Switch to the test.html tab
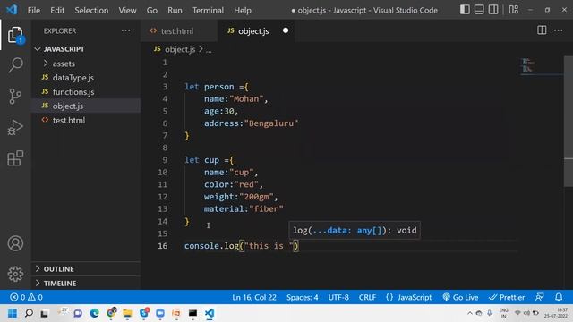The height and width of the screenshot is (322, 573). pos(179,31)
